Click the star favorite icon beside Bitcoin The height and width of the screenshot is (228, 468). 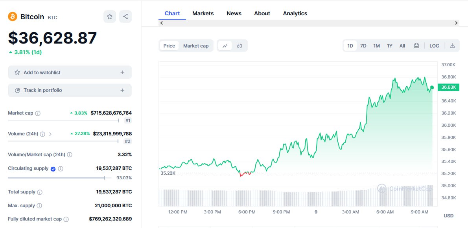pyautogui.click(x=110, y=16)
